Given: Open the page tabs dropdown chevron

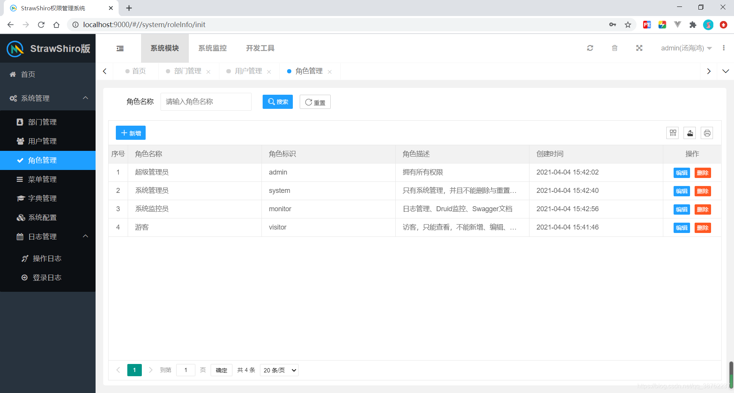Looking at the screenshot, I should point(726,71).
